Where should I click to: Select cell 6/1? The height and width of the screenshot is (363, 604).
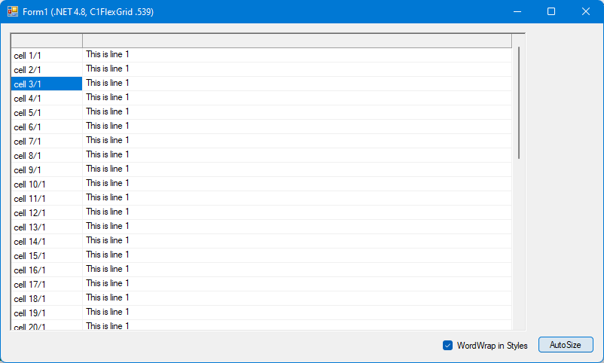pos(47,127)
